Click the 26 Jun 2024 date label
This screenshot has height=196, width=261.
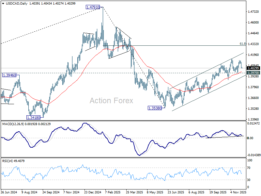[9, 192]
